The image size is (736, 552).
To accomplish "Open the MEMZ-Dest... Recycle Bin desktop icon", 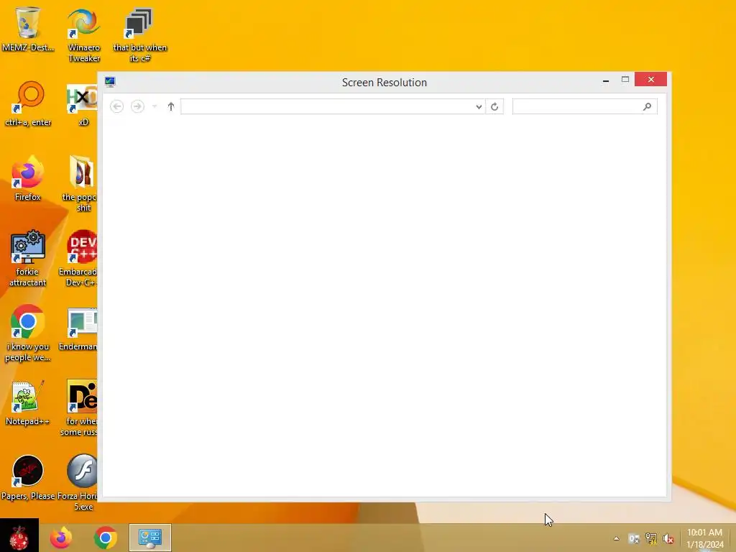I will pyautogui.click(x=28, y=29).
